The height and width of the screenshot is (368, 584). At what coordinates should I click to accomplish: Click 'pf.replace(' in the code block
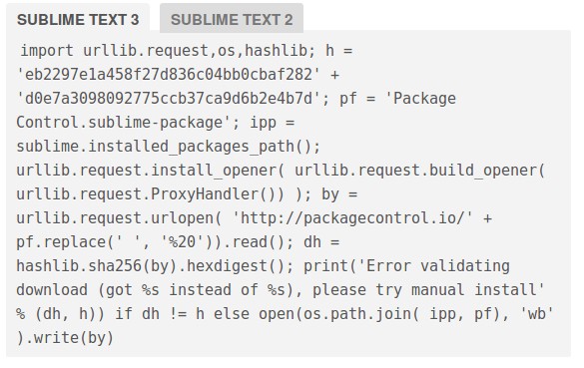tap(65, 242)
